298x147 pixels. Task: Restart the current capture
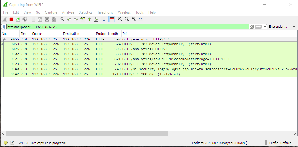18,19
